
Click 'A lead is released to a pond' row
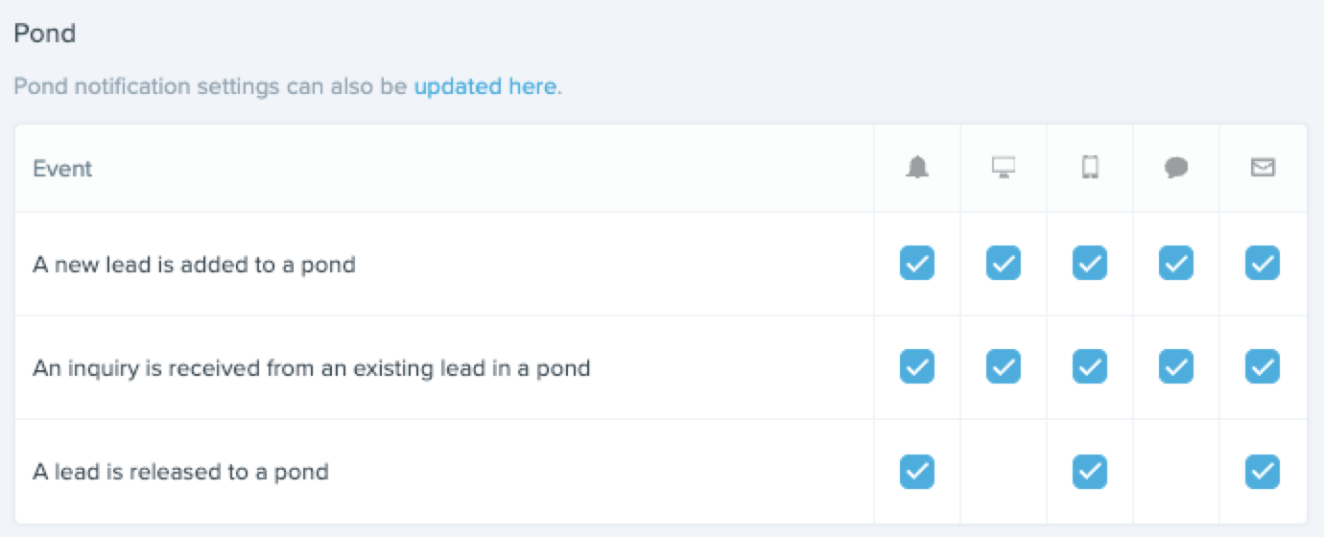660,472
